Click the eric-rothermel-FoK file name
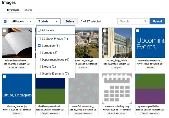This screenshot has width=169, height=118. [x=17, y=61]
